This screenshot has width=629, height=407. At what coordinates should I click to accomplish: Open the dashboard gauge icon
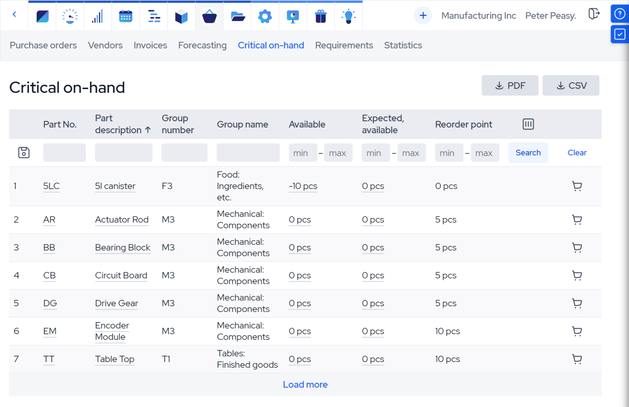pos(70,16)
